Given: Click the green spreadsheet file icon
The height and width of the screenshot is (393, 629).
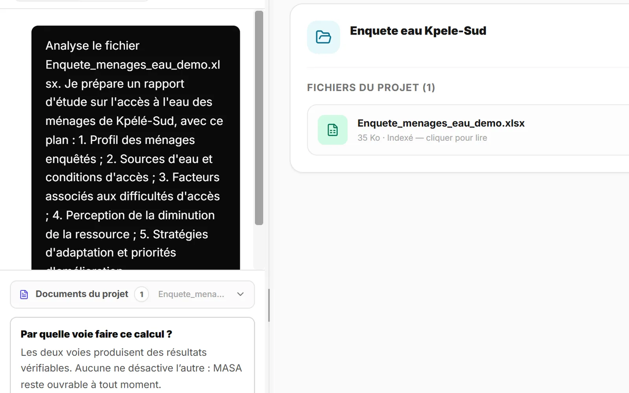Looking at the screenshot, I should coord(333,130).
